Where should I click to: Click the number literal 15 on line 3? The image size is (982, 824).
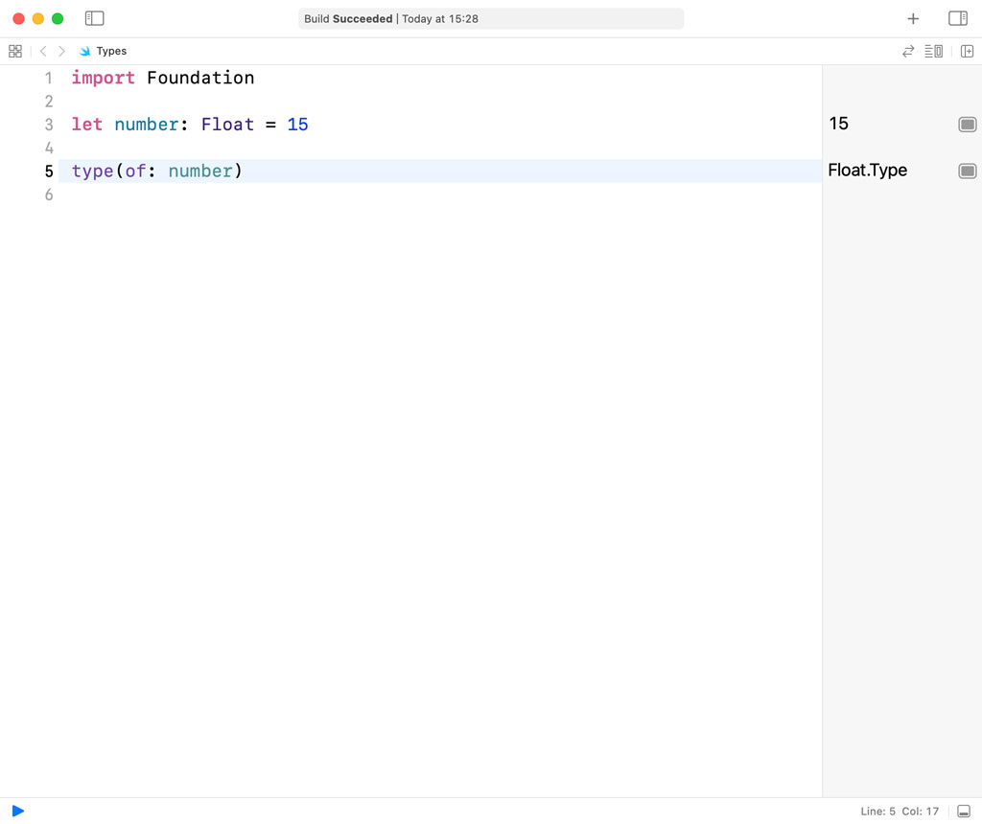coord(299,125)
